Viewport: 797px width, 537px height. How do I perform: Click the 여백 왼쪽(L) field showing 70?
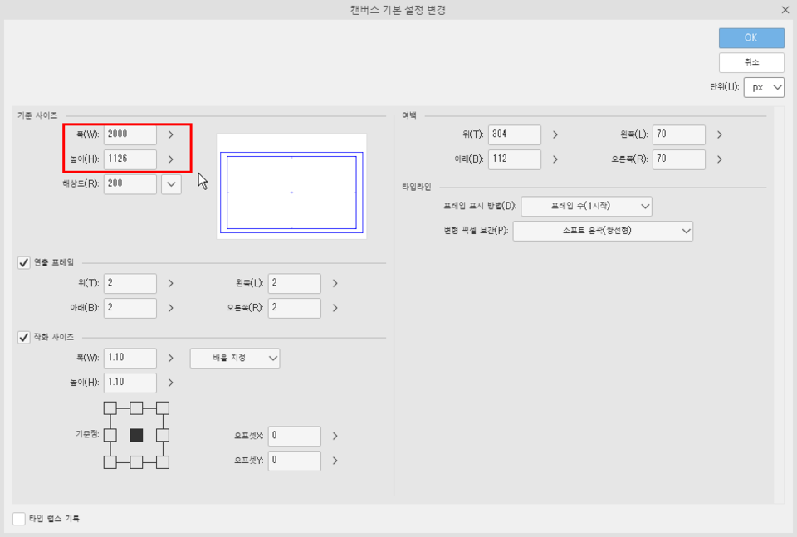point(679,134)
